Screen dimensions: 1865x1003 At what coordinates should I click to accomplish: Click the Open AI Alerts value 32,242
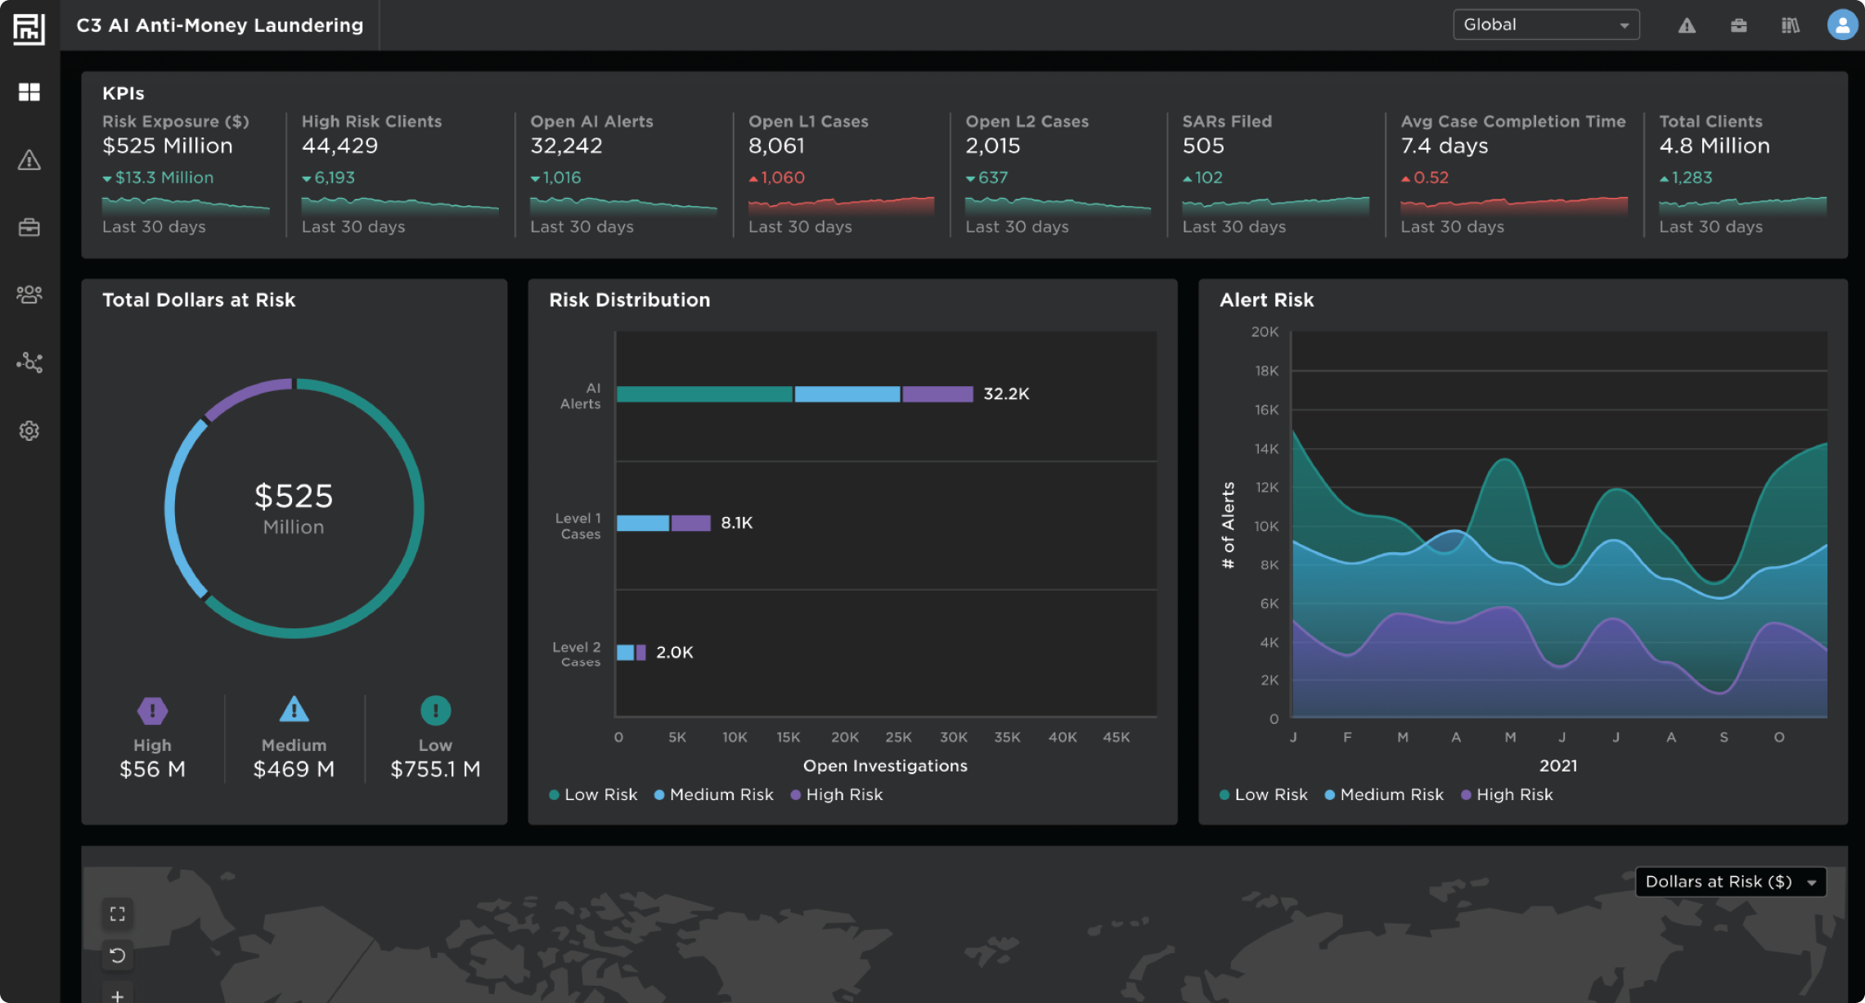566,146
